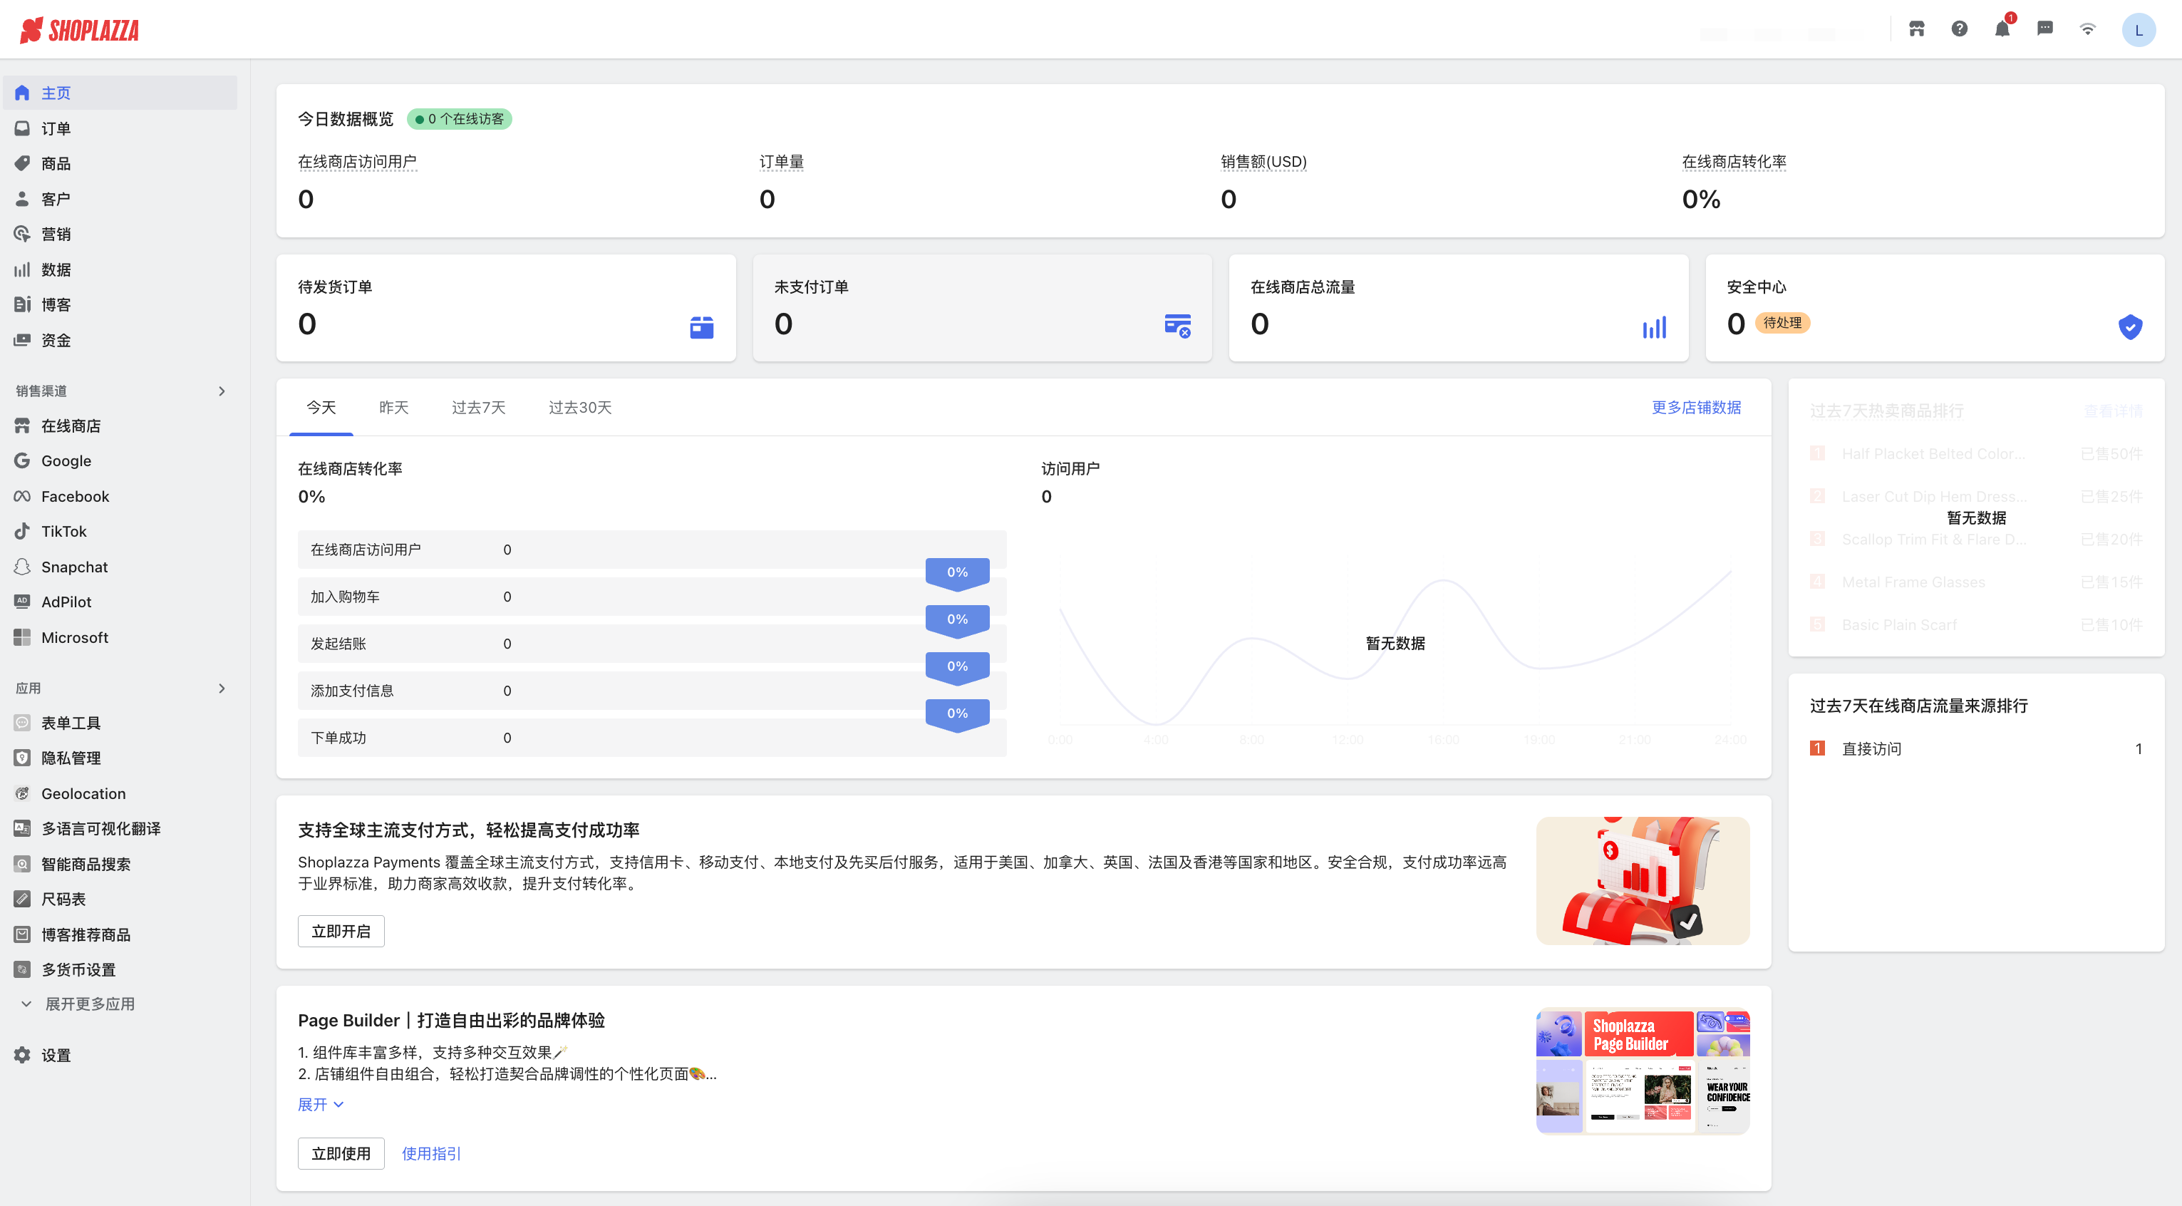This screenshot has height=1206, width=2182.
Task: Click the 立即开启 payments button
Action: [x=341, y=931]
